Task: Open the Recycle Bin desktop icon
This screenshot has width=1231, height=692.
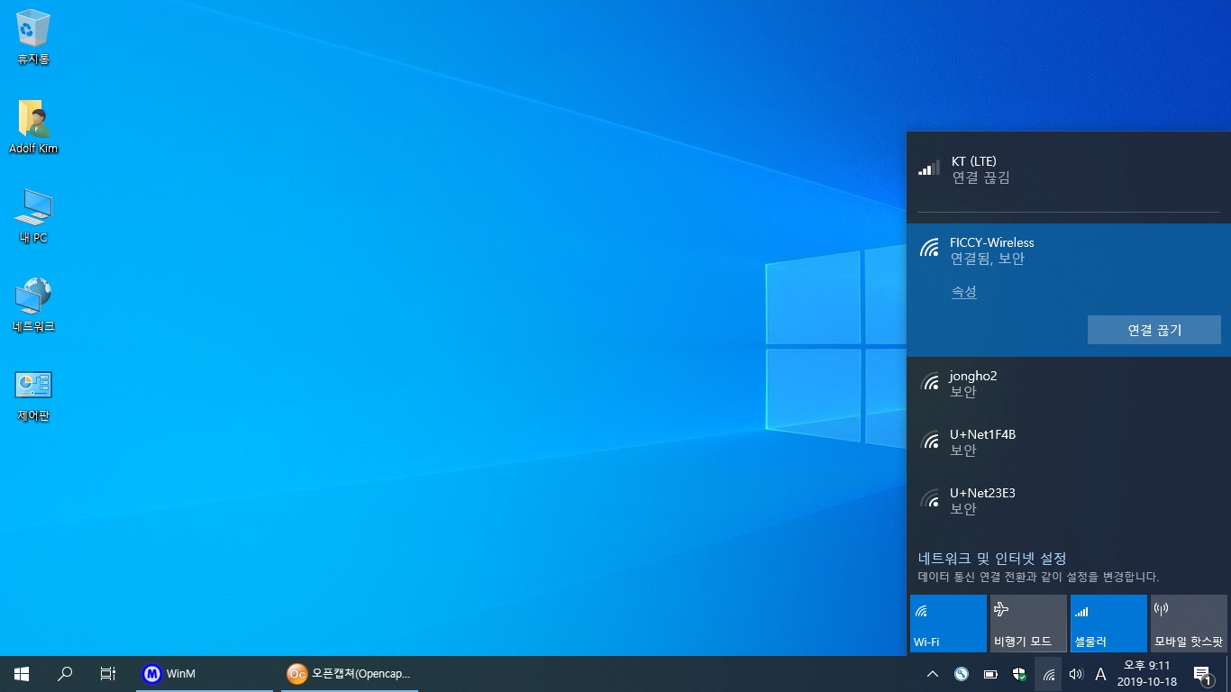Action: point(33,37)
